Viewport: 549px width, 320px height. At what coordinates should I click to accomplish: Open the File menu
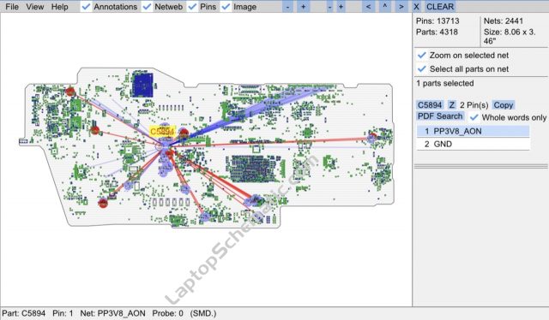click(x=12, y=7)
